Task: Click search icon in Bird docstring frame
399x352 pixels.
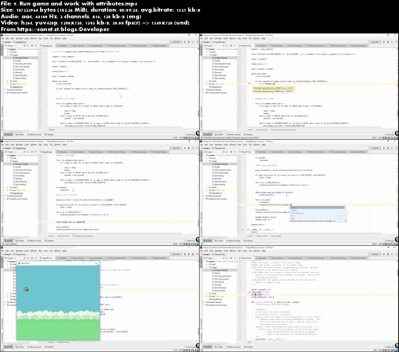Action: (x=396, y=254)
